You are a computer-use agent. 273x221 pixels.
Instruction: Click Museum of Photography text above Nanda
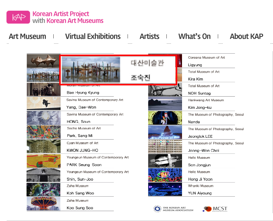[x=216, y=114]
